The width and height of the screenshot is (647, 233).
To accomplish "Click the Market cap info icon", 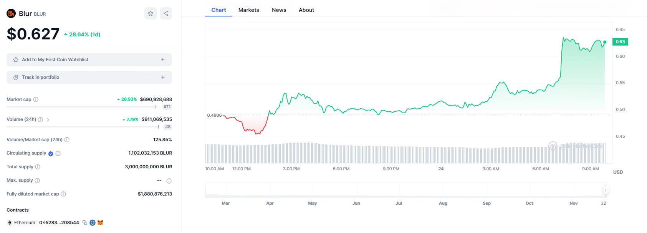I will (x=36, y=99).
